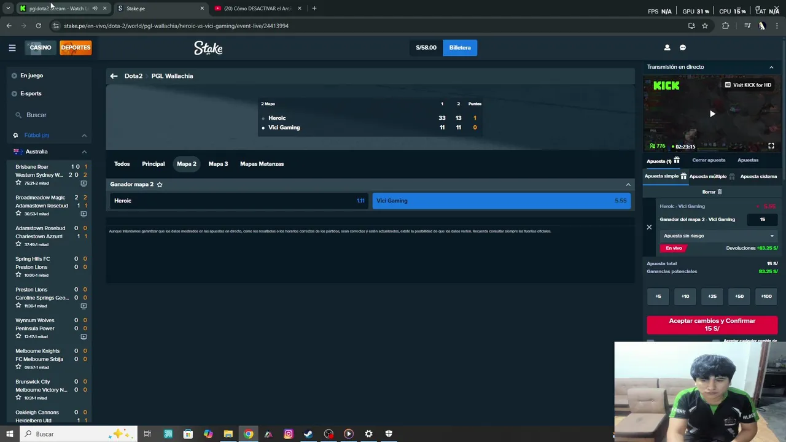Add +50 to the bet stake

click(x=739, y=297)
